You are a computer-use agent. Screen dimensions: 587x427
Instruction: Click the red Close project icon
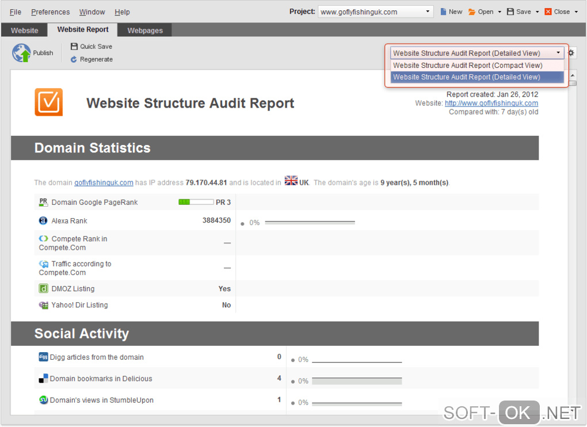pos(548,12)
